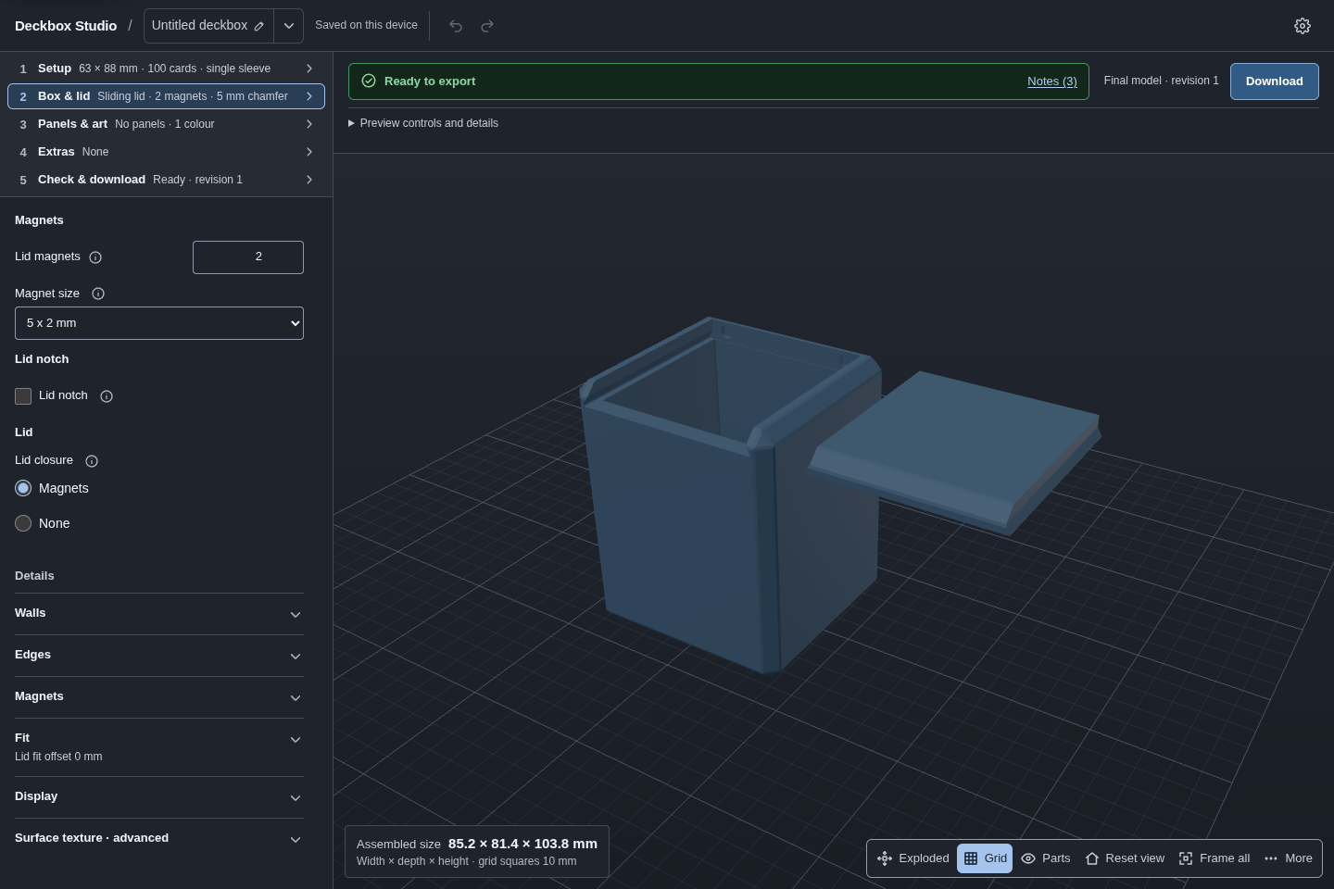
Task: Rename deckbox via the pencil icon
Action: click(259, 26)
